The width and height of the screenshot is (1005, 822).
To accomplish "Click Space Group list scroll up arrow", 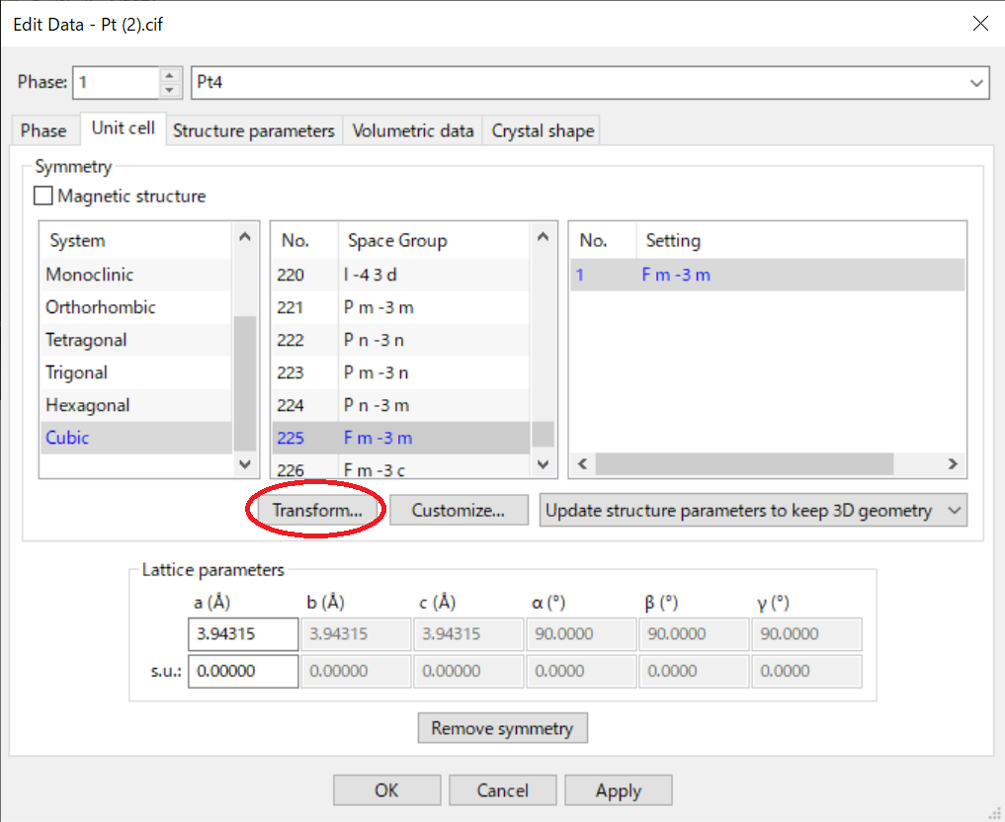I will click(x=543, y=236).
